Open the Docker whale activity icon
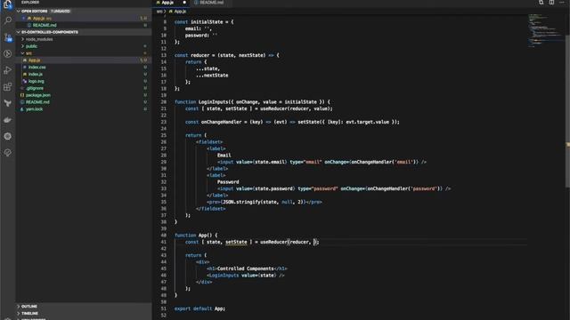Viewport: 570px width, 320px height. [x=8, y=120]
